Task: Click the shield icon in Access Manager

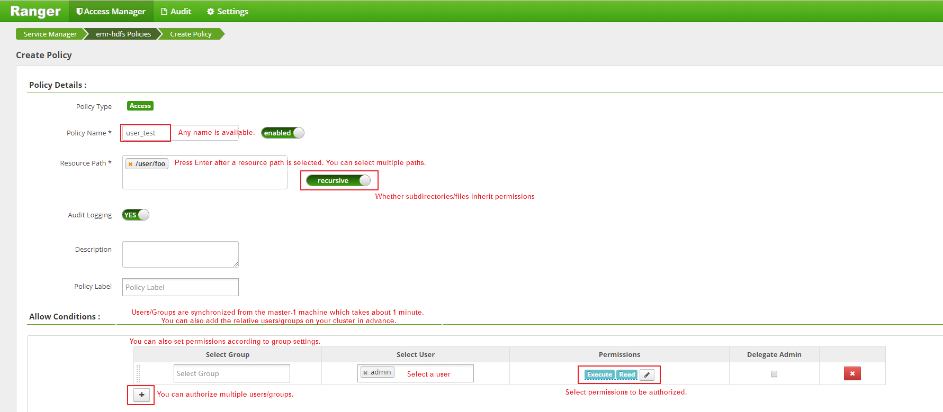Action: coord(79,11)
